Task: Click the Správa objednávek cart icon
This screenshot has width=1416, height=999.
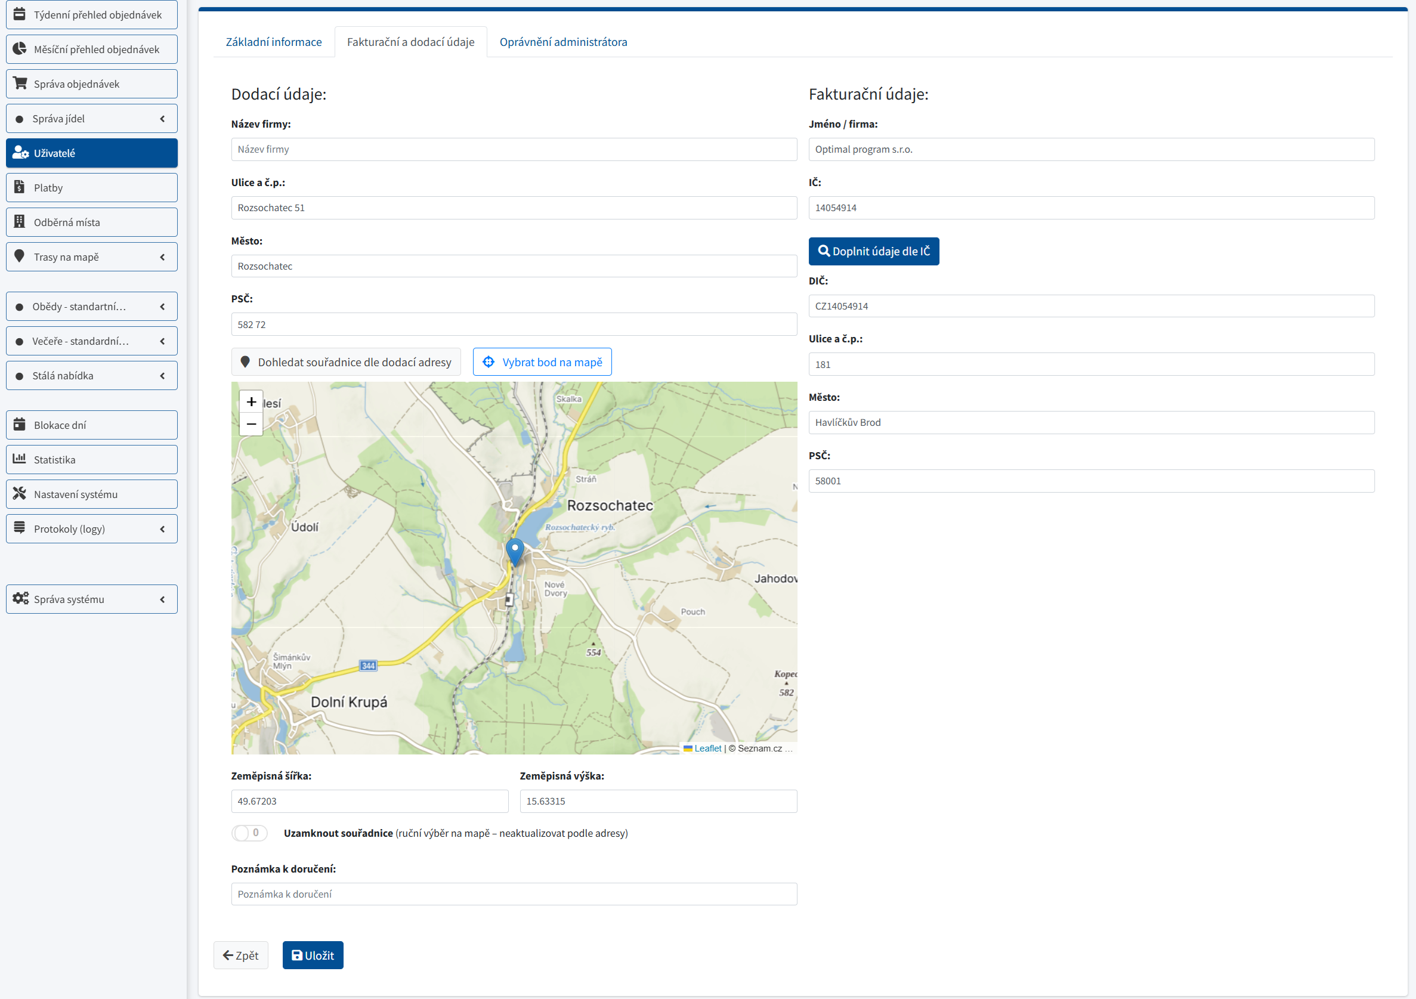Action: point(20,83)
